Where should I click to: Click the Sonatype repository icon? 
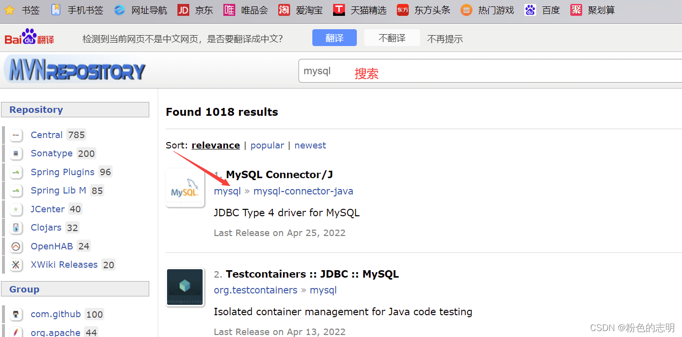point(16,153)
